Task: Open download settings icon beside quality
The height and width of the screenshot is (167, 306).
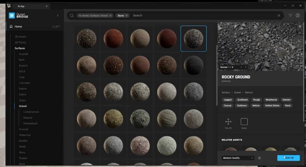Action: pyautogui.click(x=259, y=158)
